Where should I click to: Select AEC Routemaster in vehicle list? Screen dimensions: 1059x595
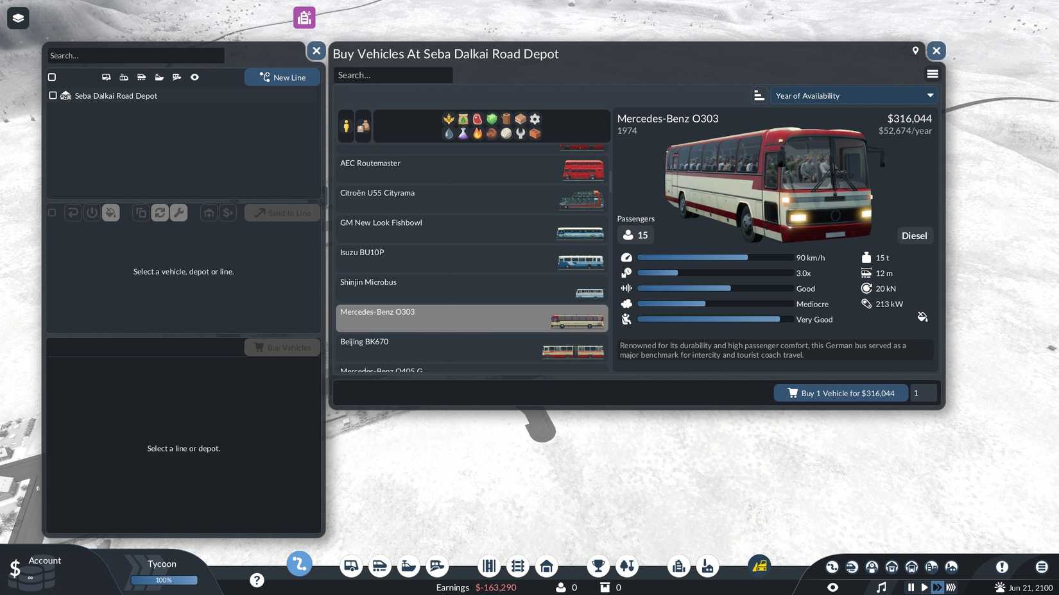[x=472, y=169]
